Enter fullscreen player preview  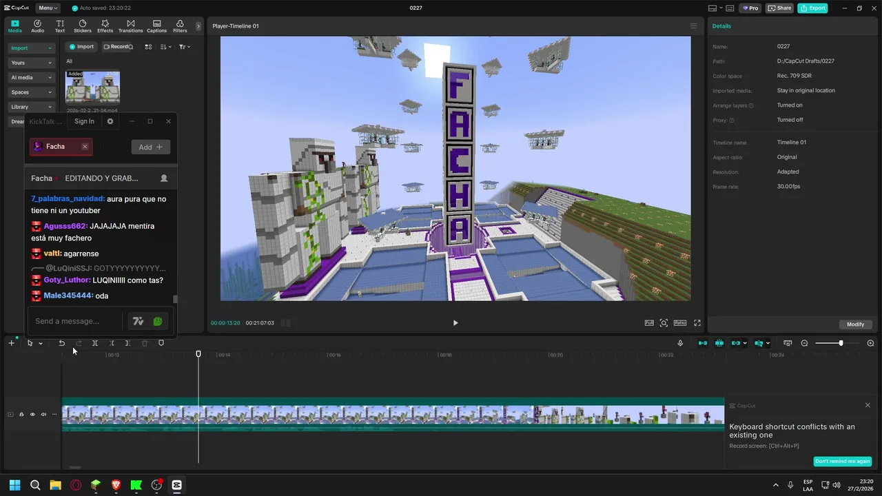[x=697, y=323]
